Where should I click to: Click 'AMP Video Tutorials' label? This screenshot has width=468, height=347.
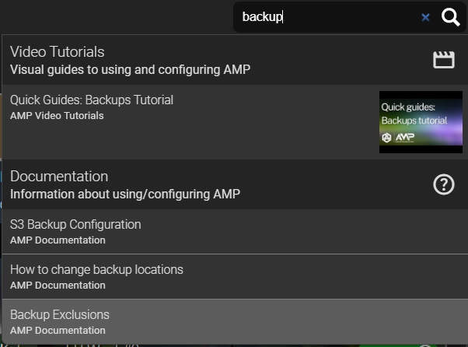(x=57, y=116)
